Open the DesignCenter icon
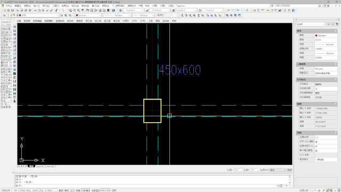This screenshot has width=341, height=192. (92, 10)
